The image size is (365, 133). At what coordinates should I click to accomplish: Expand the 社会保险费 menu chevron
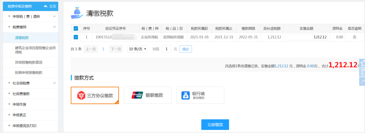(54, 83)
